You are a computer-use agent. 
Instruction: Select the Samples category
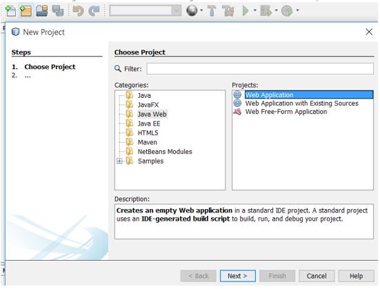[x=150, y=161]
